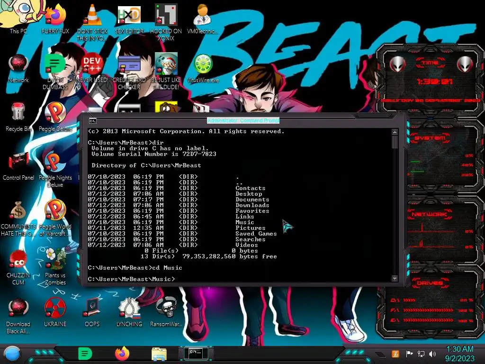Click the network tray icon
485x364 pixels.
click(x=421, y=354)
